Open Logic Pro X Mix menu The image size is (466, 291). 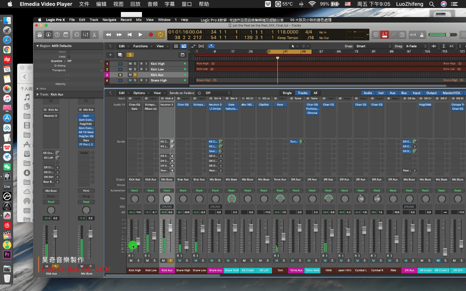coord(139,20)
